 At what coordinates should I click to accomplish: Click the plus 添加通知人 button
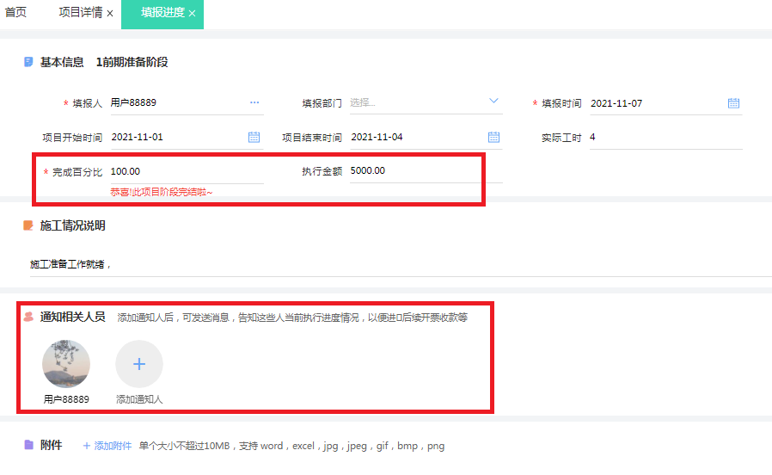[x=139, y=364]
